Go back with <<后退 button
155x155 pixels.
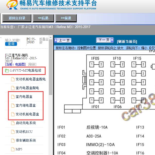point(43,18)
